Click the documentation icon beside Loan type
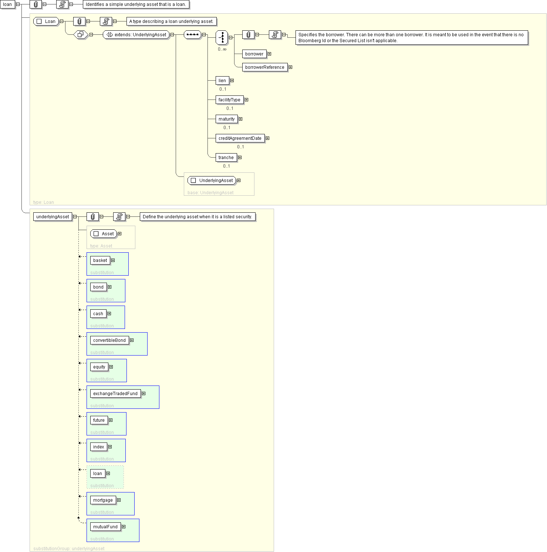The image size is (547, 552). 106,21
